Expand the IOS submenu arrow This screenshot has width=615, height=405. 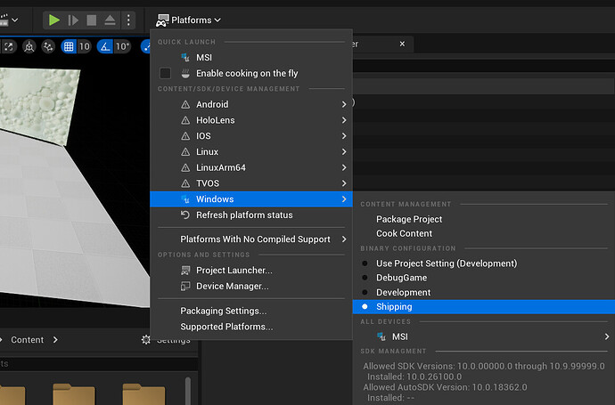pyautogui.click(x=344, y=136)
